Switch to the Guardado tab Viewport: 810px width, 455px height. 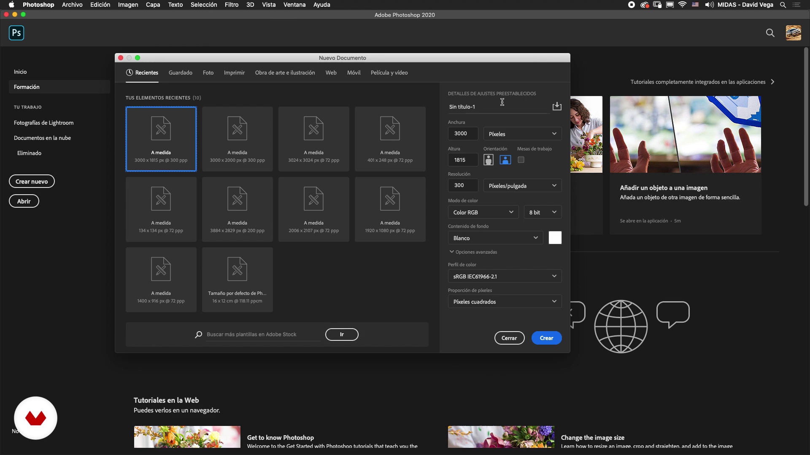(x=181, y=72)
